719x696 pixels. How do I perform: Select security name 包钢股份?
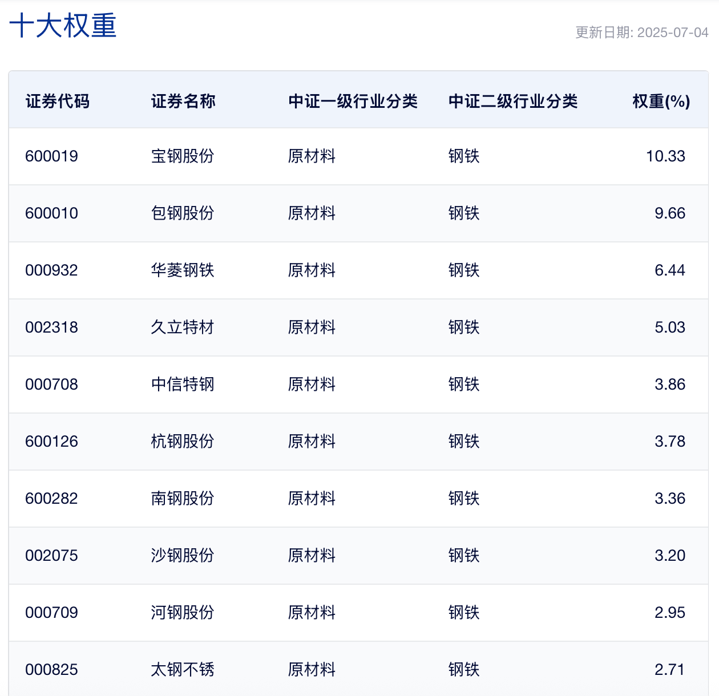click(183, 213)
